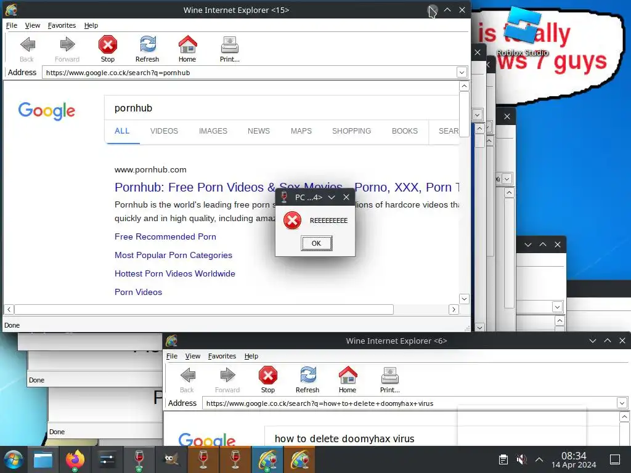Click the Google search box containing pornhub
Viewport: 631px width, 473px height.
[x=282, y=108]
